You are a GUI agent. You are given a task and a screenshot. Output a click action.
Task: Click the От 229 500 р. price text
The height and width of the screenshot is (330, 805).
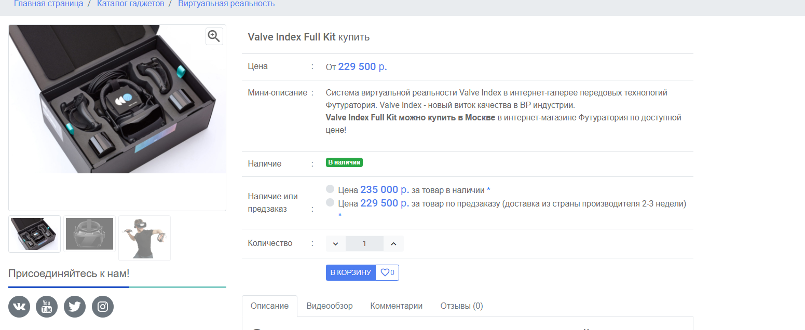[357, 67]
